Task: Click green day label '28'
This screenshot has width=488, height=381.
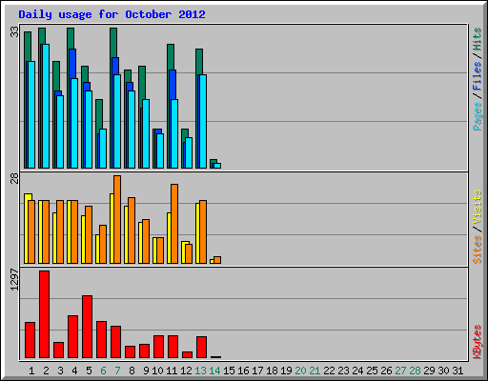Action: pos(415,371)
